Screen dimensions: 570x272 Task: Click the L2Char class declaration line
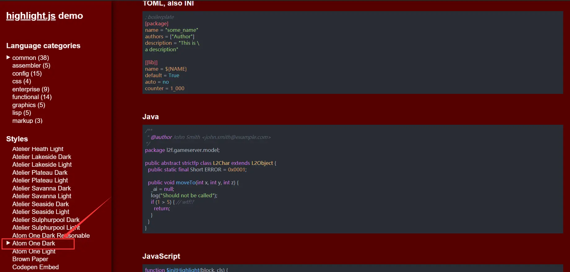pyautogui.click(x=211, y=163)
